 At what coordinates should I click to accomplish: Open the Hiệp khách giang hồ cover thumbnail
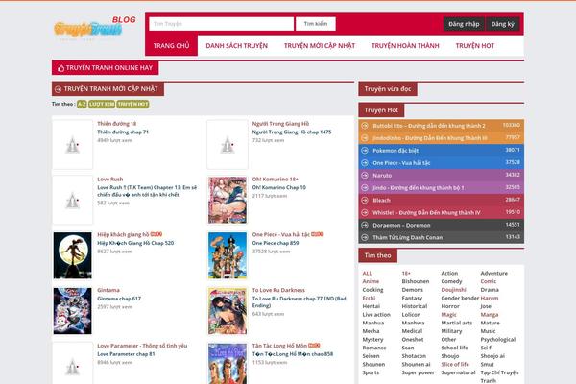(72, 255)
